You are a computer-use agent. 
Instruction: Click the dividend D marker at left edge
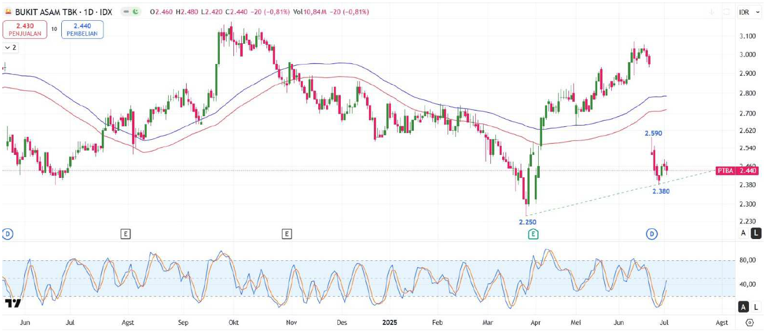pyautogui.click(x=7, y=233)
